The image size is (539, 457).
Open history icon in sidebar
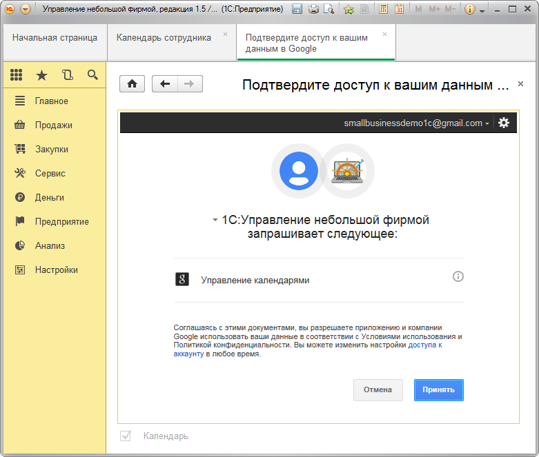[x=68, y=75]
